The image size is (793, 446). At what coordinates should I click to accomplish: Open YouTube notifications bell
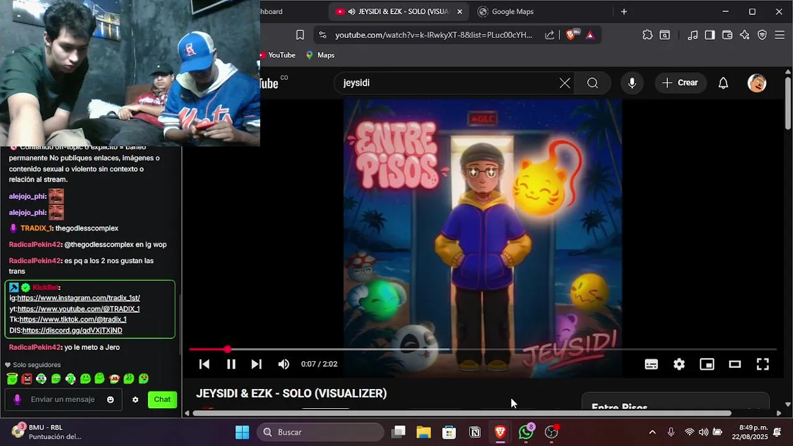(x=723, y=83)
